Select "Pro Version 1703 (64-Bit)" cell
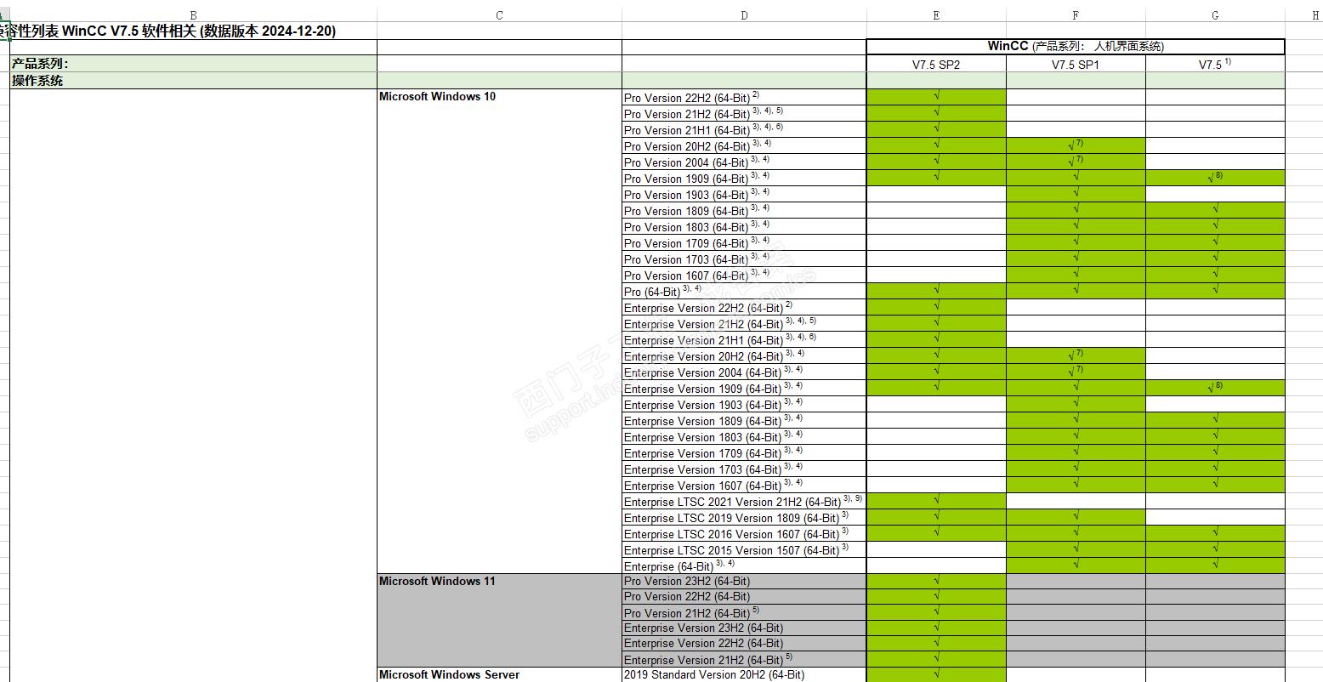Viewport: 1323px width, 682px height. (744, 259)
